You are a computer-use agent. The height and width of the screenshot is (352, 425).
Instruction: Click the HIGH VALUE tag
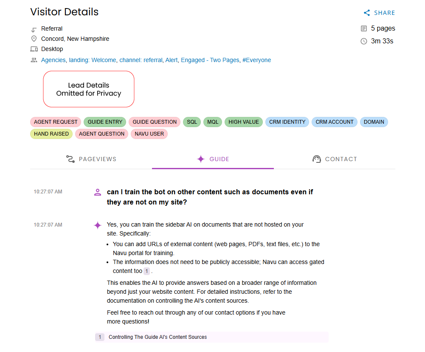click(243, 122)
